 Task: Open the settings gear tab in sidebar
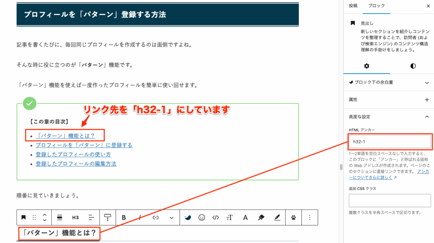(367, 66)
